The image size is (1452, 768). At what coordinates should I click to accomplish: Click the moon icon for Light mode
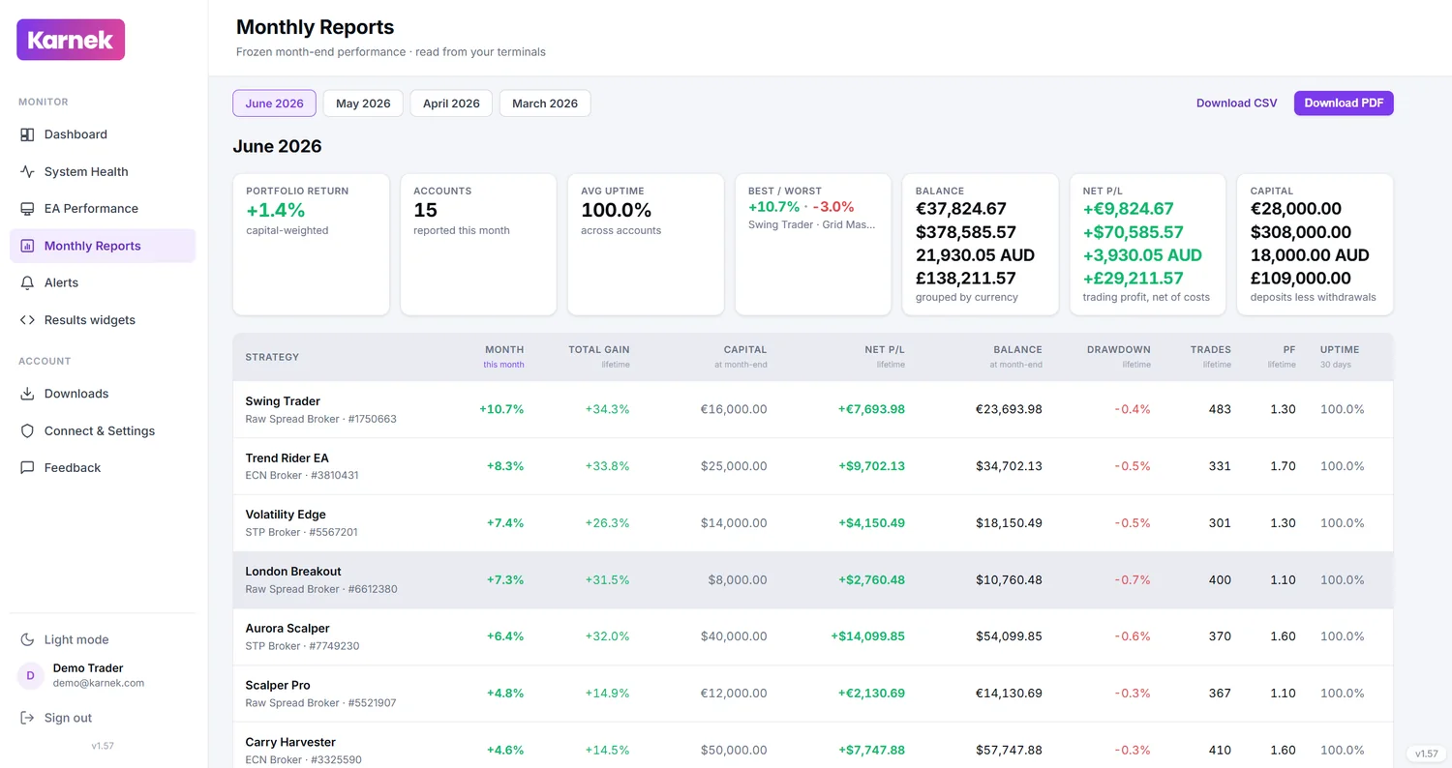(27, 639)
